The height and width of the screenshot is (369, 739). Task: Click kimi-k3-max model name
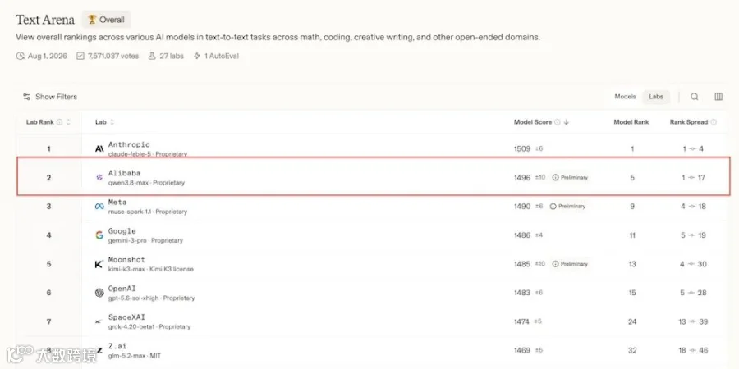tap(126, 269)
